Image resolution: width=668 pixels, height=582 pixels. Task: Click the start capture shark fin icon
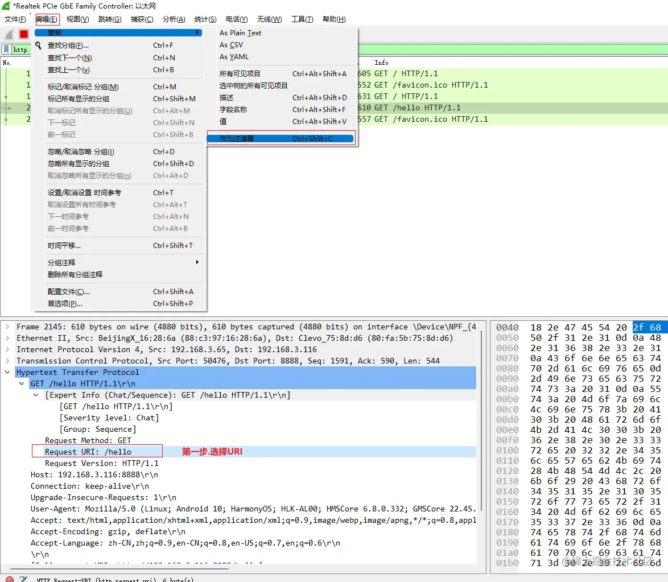[9, 34]
